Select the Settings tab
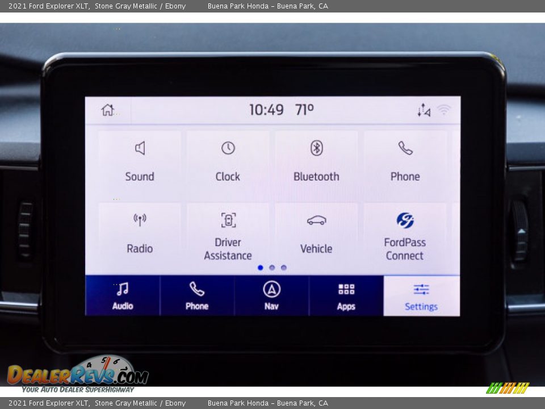This screenshot has height=409, width=545. click(x=421, y=295)
